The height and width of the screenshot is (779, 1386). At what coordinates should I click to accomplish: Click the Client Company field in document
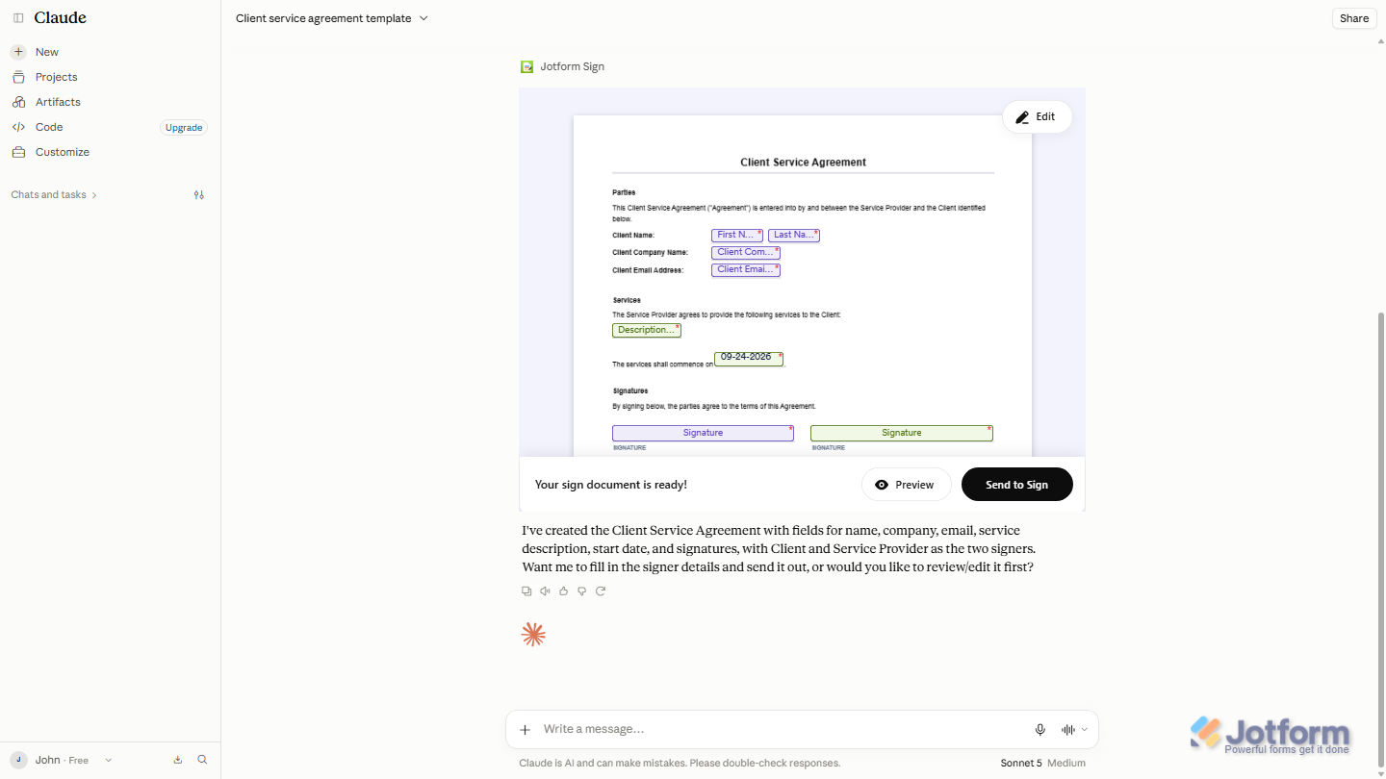[x=746, y=252]
